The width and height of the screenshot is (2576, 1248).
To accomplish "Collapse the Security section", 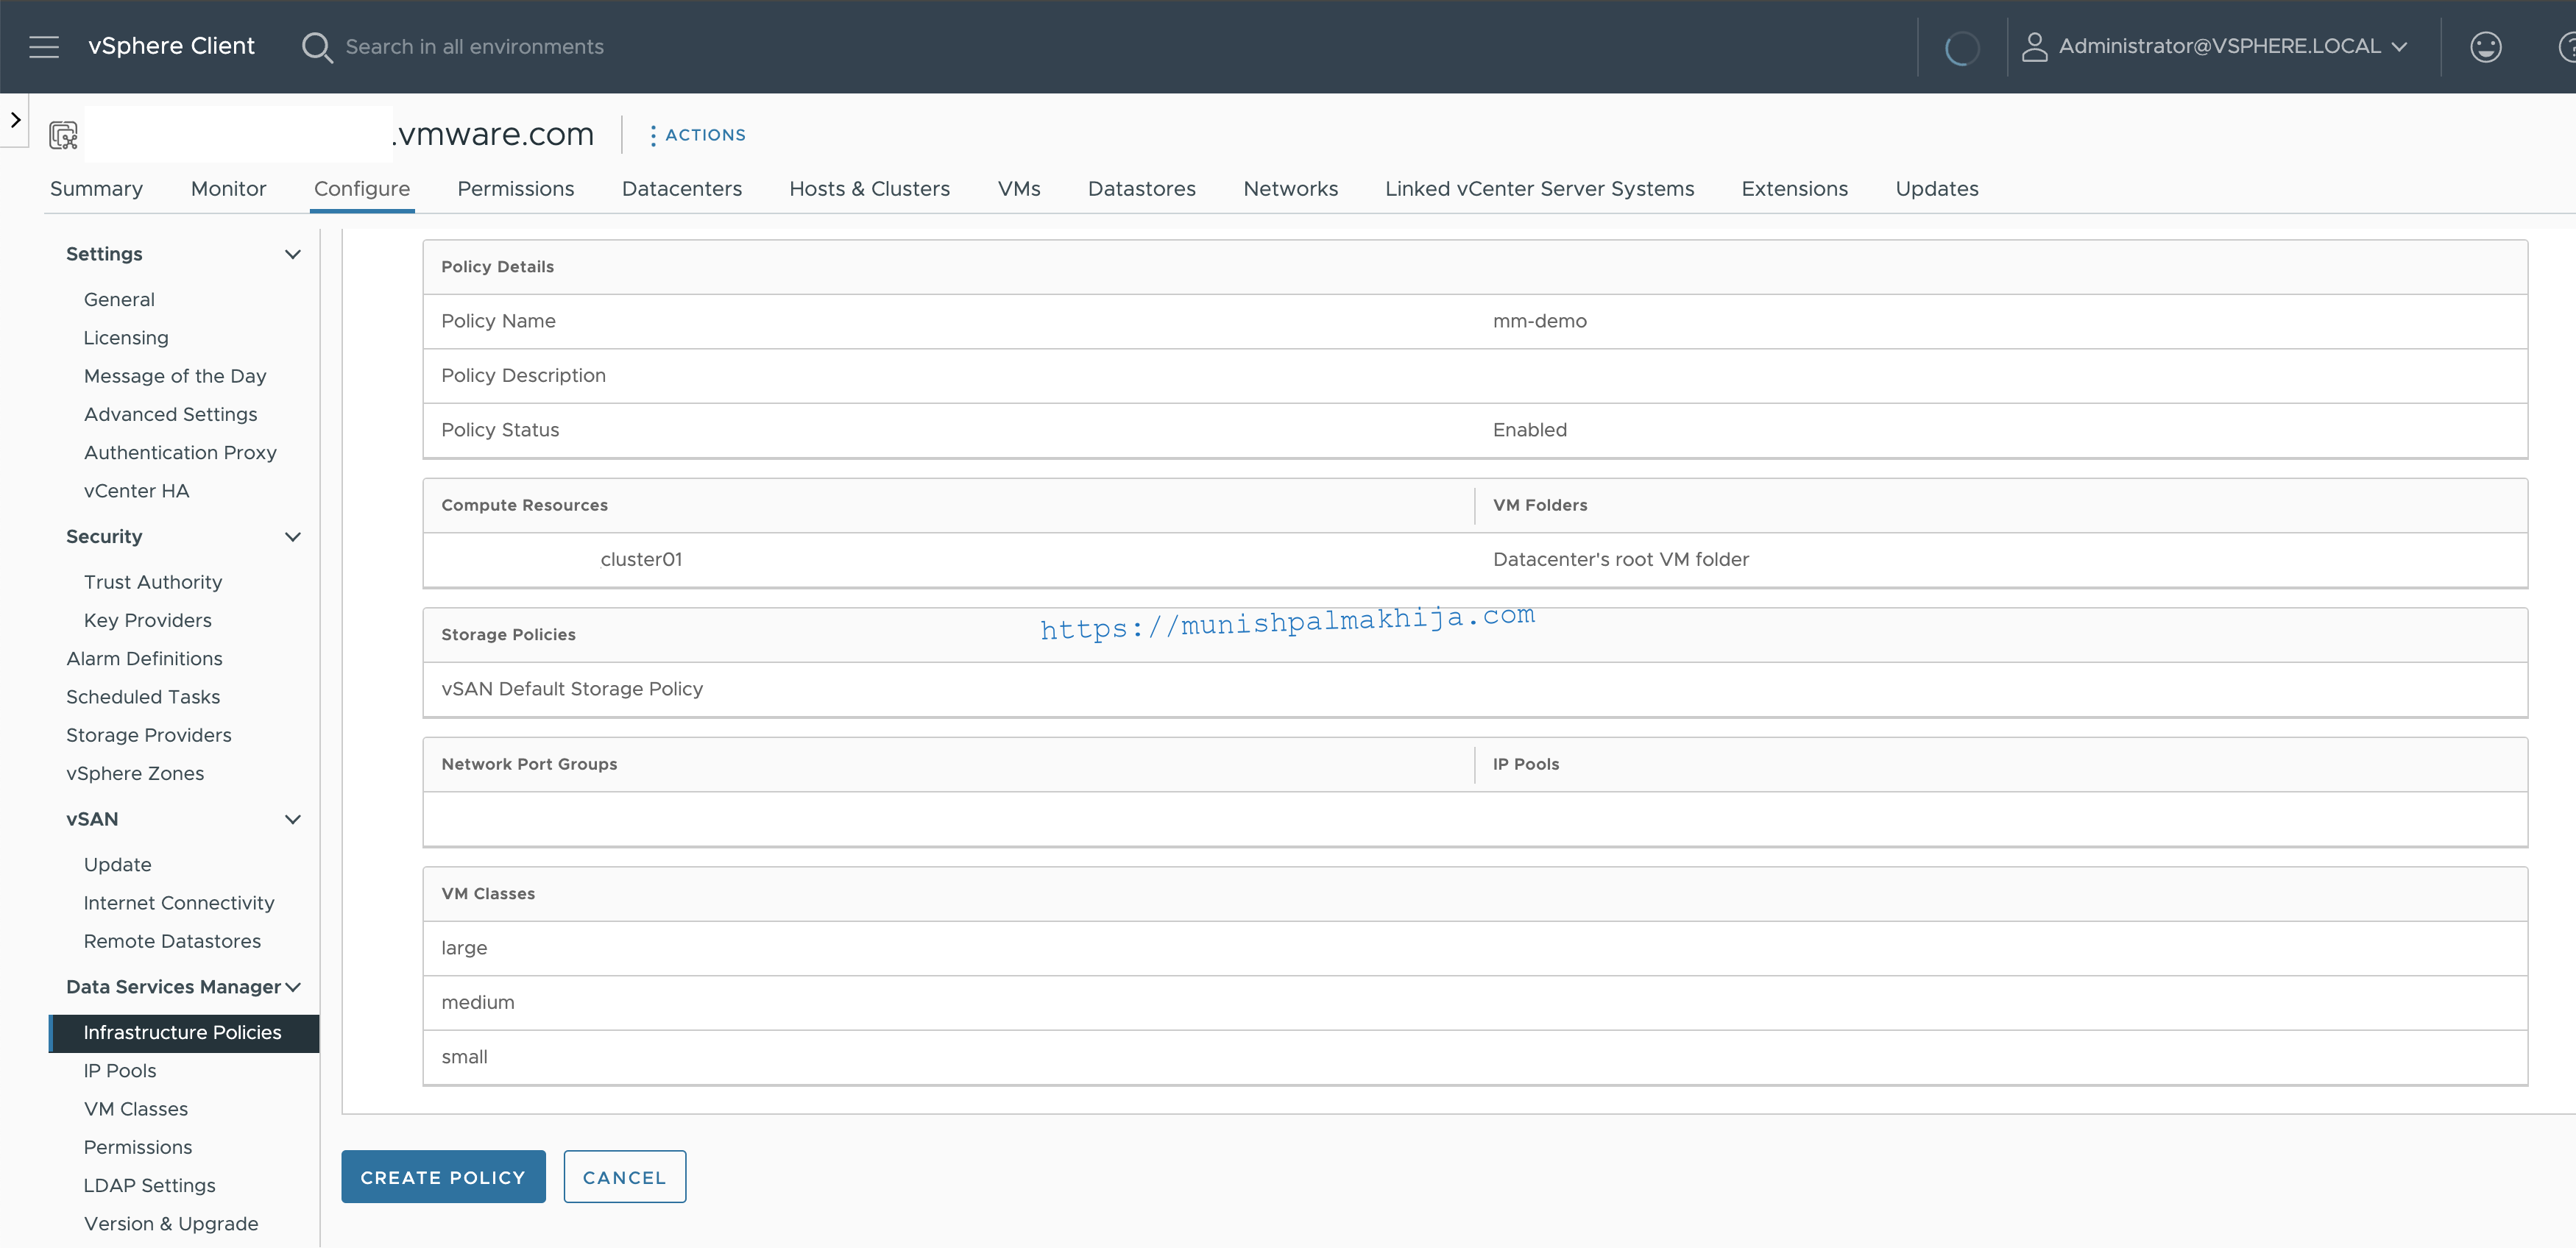I will [x=293, y=537].
